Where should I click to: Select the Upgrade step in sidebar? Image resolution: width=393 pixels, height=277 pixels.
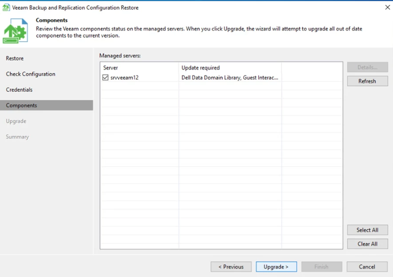pyautogui.click(x=16, y=121)
